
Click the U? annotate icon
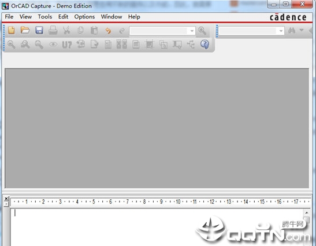67,44
